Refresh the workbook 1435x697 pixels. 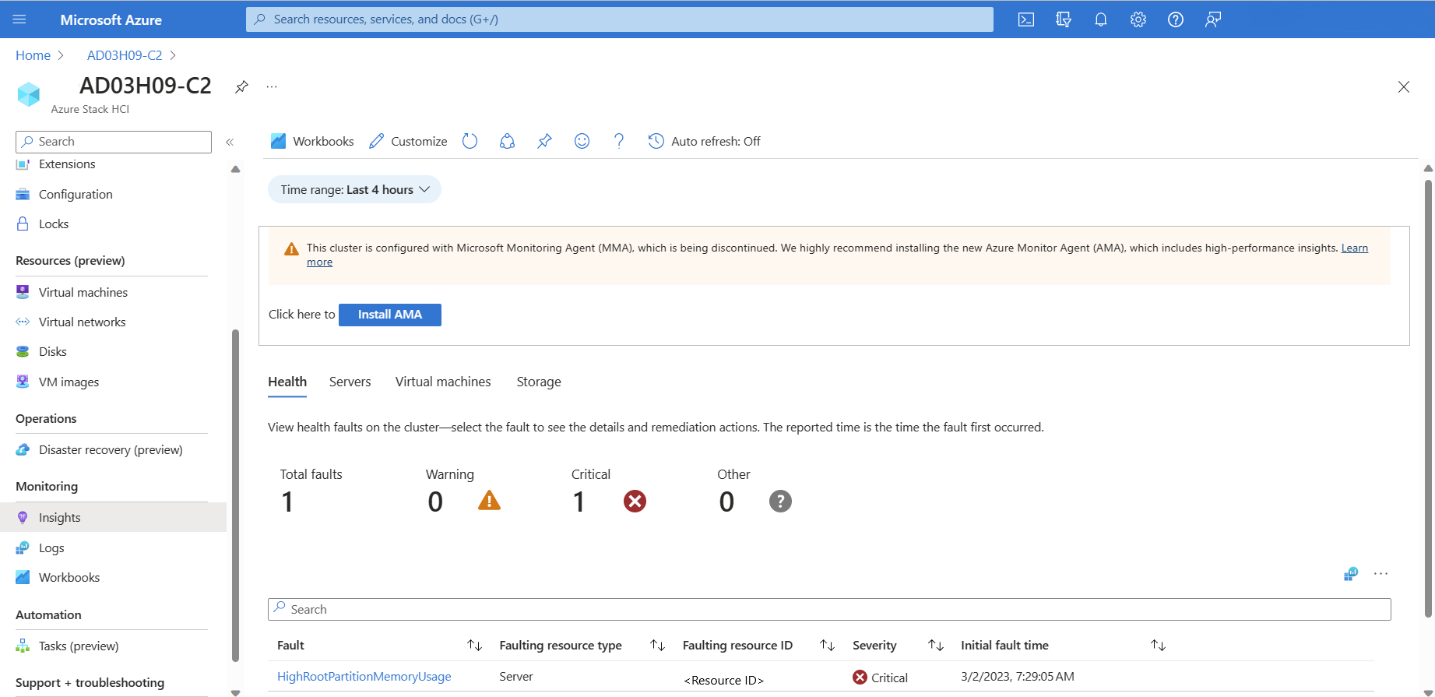tap(470, 141)
